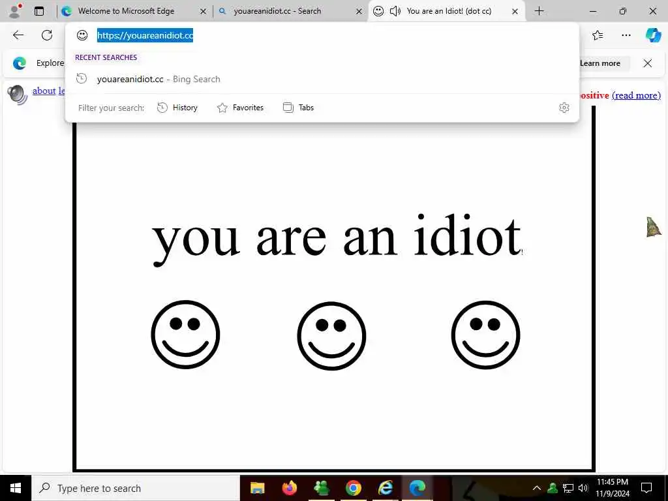This screenshot has height=501, width=668.
Task: Click the speaker image on the page
Action: (x=18, y=95)
